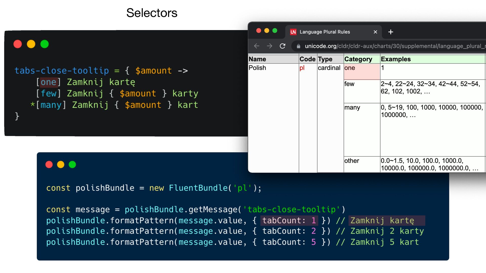Click the green dot on navy code window
486x273 pixels.
tap(72, 165)
